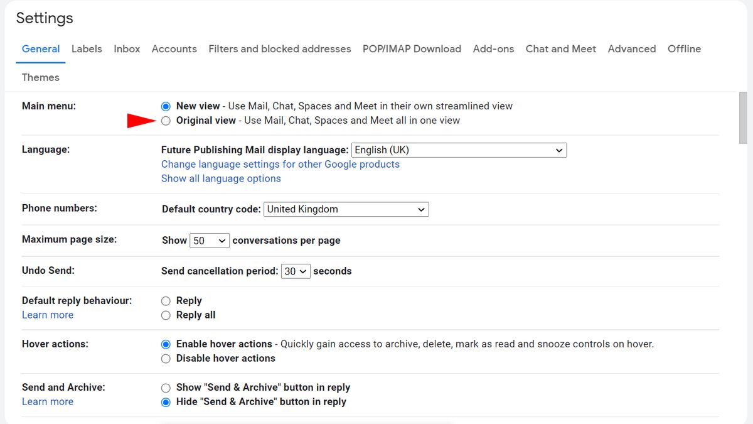Select Reply all option

pyautogui.click(x=166, y=315)
